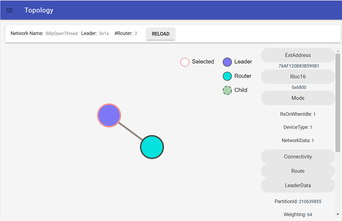This screenshot has height=221, width=342.
Task: Click the dashed Child legend circle
Action: 227,90
